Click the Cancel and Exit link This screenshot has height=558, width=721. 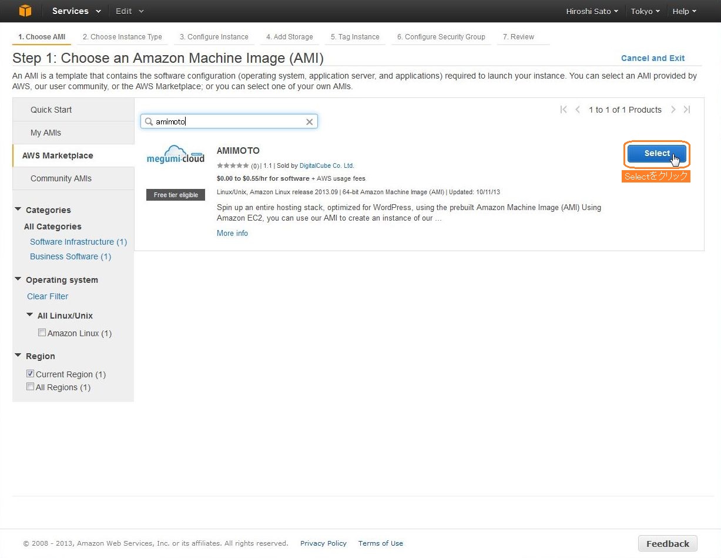pyautogui.click(x=653, y=58)
